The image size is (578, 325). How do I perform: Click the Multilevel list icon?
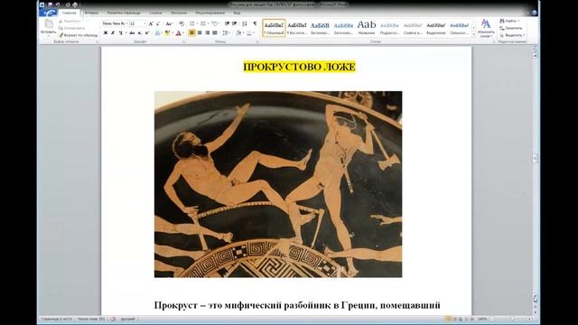click(x=214, y=23)
